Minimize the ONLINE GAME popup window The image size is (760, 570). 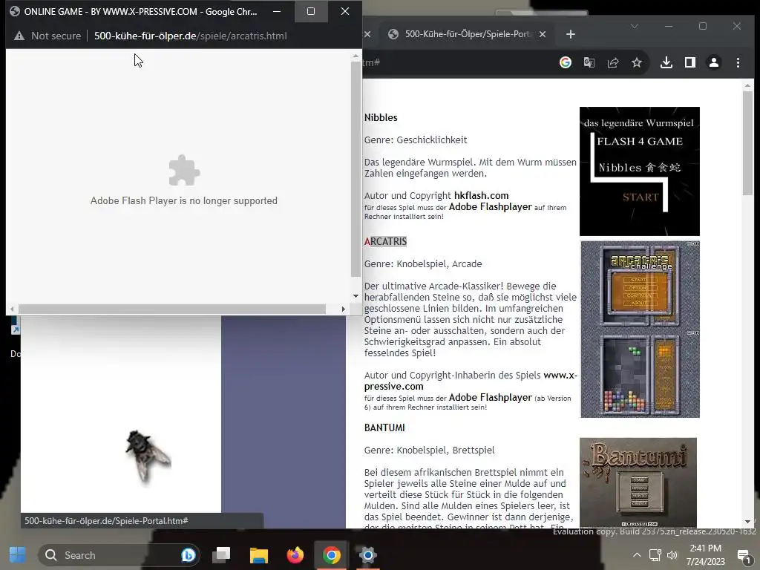[x=277, y=11]
